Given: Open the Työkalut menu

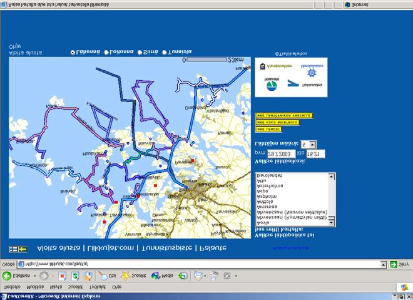Looking at the screenshot, I should click(98, 287).
